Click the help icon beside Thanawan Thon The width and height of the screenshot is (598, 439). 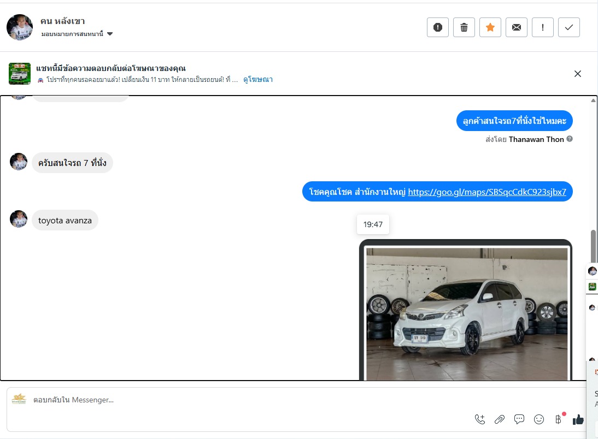coord(570,139)
